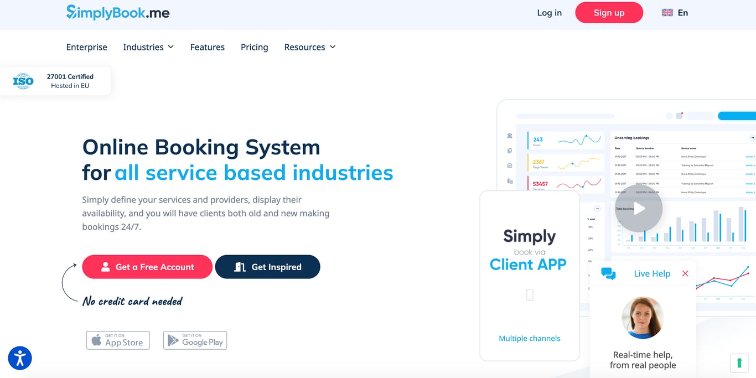The image size is (756, 378).
Task: Open the Log in link
Action: pyautogui.click(x=549, y=13)
